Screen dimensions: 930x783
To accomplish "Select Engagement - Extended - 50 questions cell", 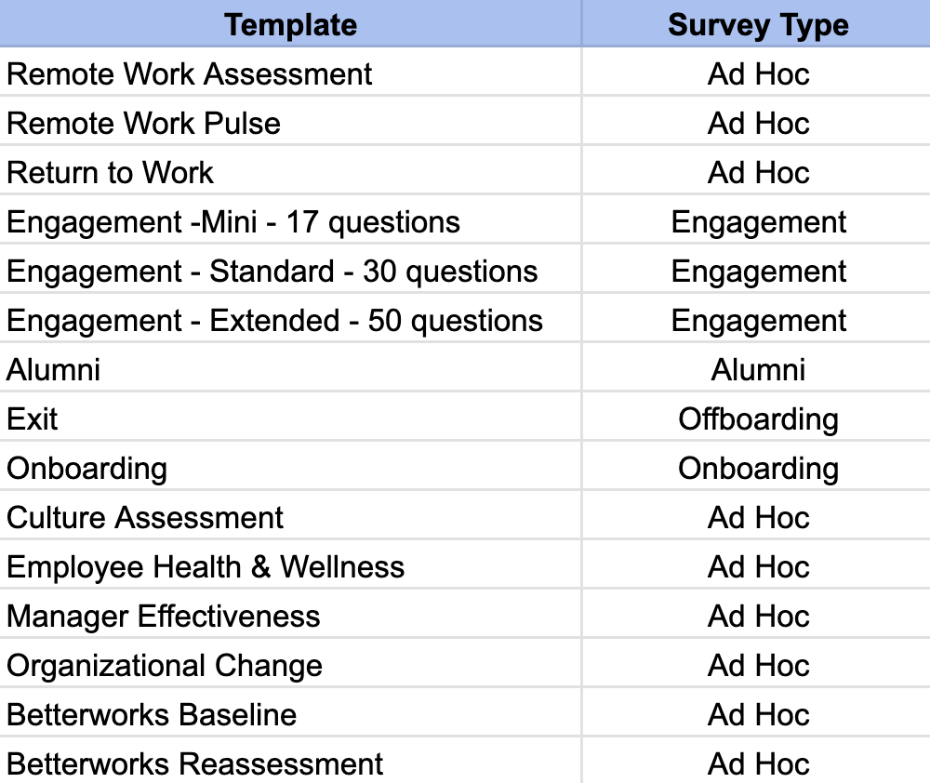I will coord(290,319).
